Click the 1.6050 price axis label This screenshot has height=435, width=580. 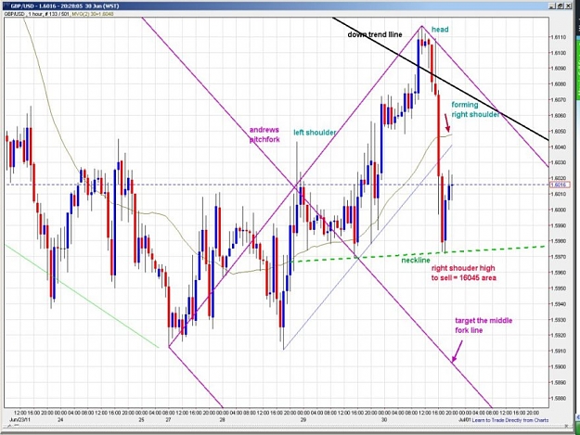pyautogui.click(x=558, y=131)
